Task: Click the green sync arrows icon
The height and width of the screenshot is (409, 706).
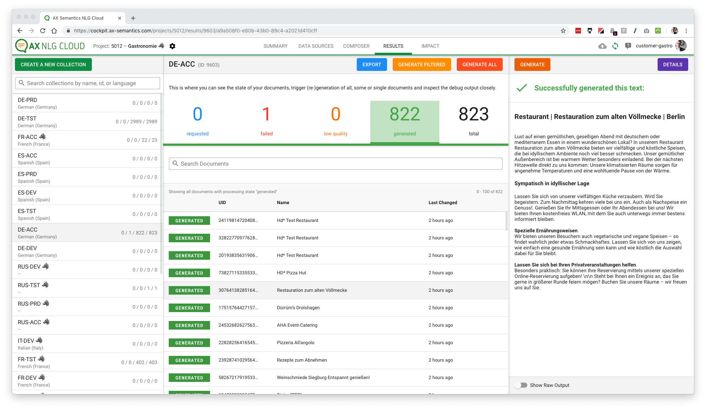Action: [615, 46]
